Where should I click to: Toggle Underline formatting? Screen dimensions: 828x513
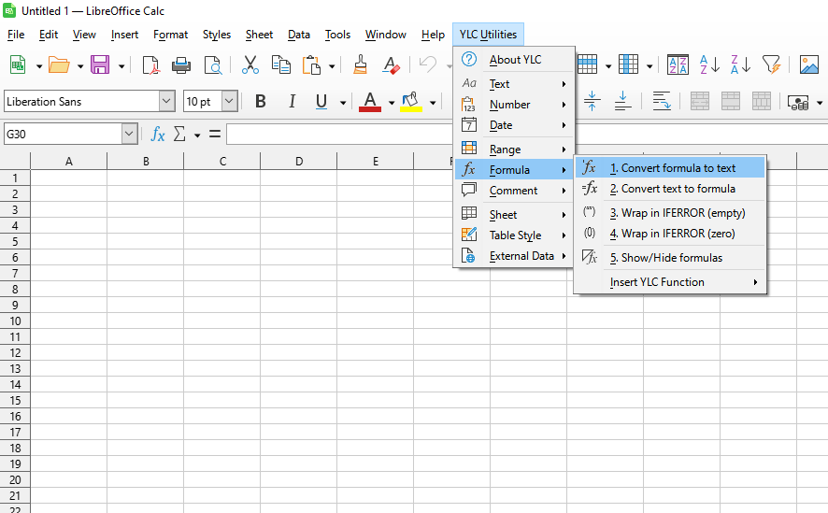click(x=321, y=102)
